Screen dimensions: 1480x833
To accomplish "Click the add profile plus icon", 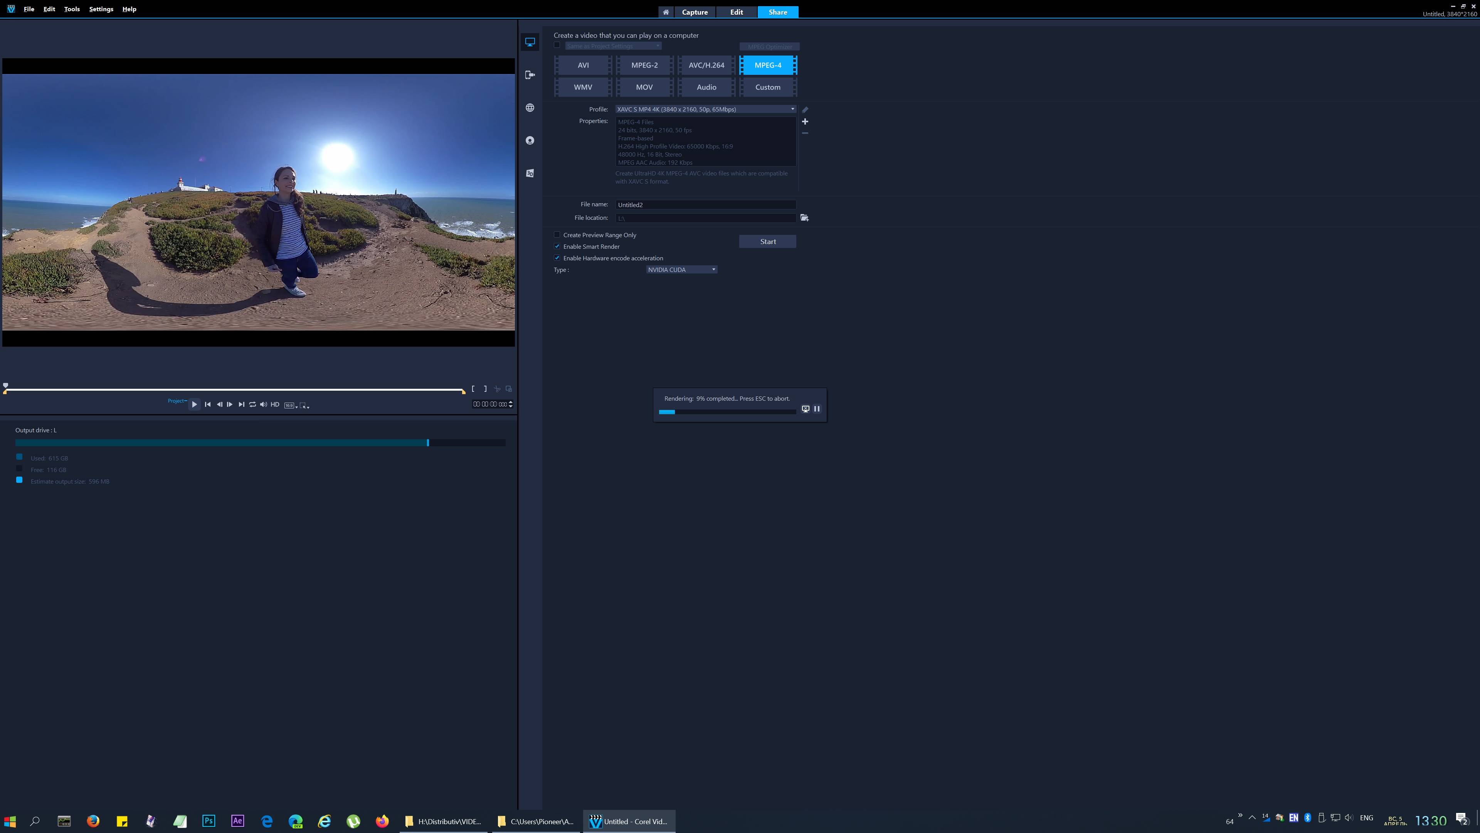I will 805,121.
